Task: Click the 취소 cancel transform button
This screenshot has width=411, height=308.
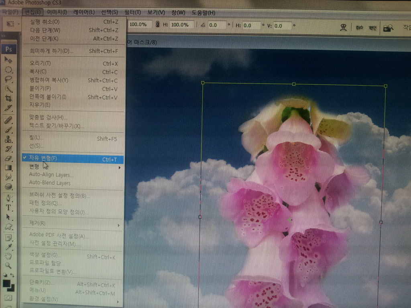Action: click(x=359, y=28)
